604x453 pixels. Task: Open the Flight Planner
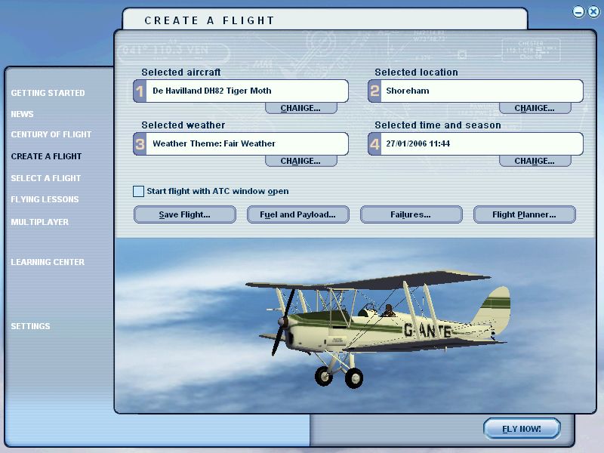coord(524,214)
